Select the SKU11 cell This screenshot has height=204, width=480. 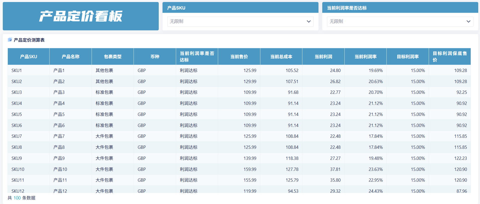(29, 180)
